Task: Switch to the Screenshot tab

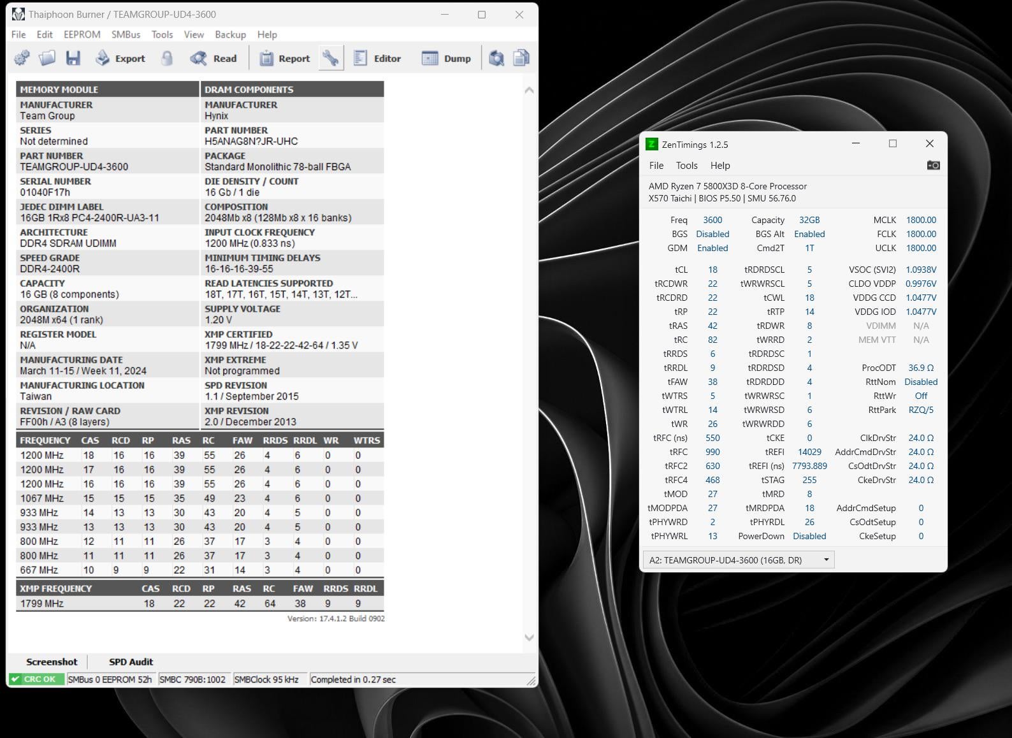Action: pos(52,662)
